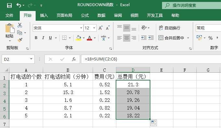Click select all corner triangle

[x=6, y=70]
